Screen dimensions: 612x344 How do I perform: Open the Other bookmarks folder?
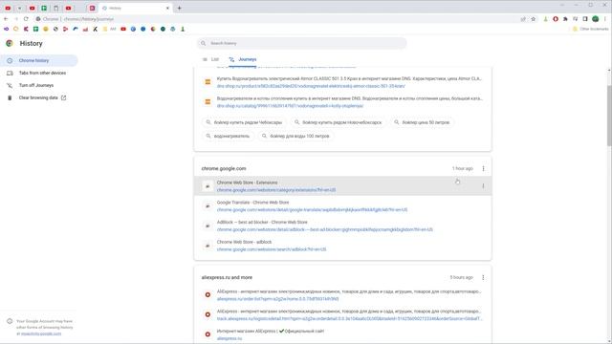(x=591, y=29)
